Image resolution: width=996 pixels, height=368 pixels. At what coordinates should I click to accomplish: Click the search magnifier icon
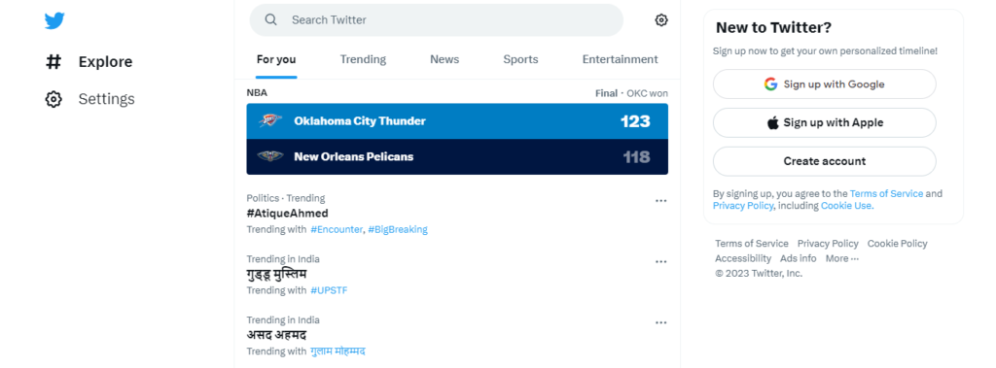point(271,19)
